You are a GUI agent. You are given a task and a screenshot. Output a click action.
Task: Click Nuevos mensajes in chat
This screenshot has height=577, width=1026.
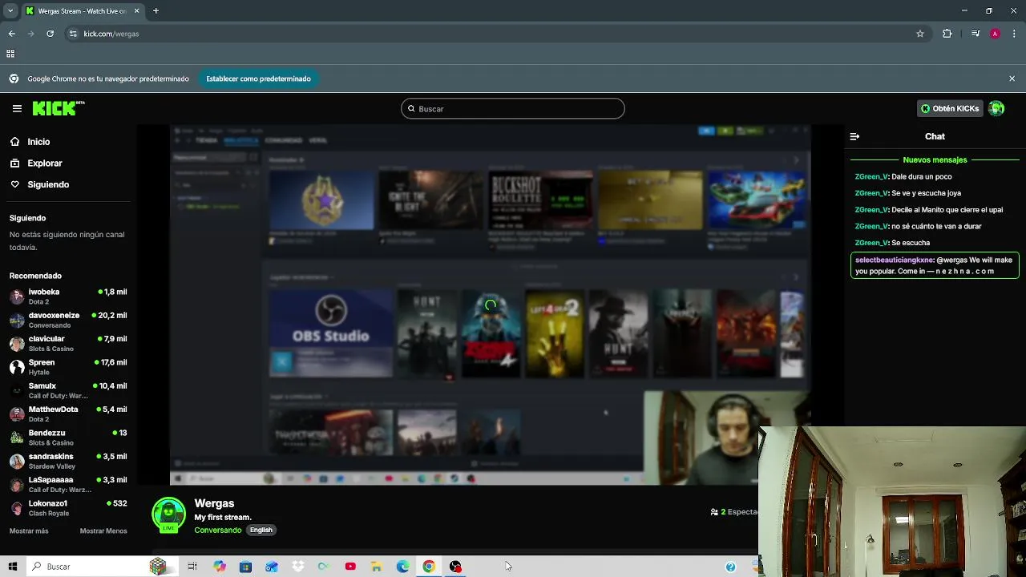click(935, 159)
